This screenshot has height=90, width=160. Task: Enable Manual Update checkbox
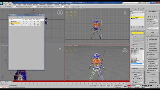pos(148,30)
